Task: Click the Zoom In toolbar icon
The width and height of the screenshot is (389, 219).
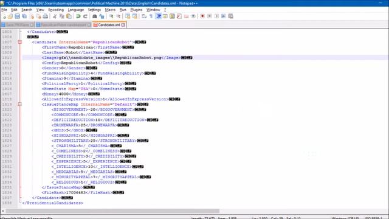Action: [x=111, y=16]
